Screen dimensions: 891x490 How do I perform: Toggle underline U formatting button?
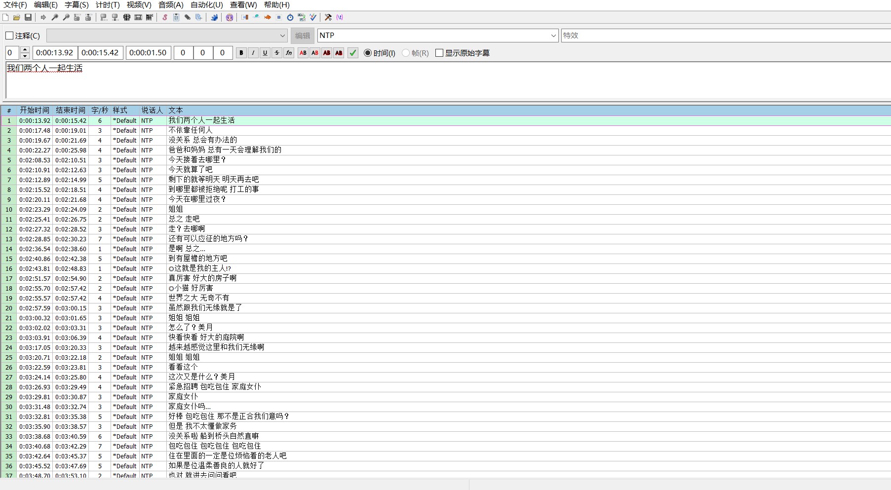(x=265, y=53)
